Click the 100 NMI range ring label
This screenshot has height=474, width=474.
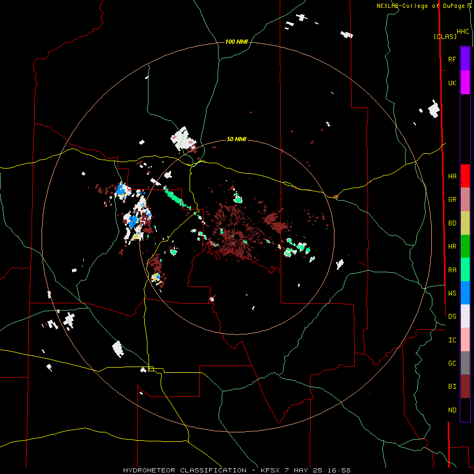[236, 42]
